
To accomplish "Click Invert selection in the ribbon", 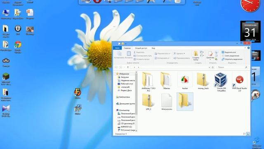I will tap(232, 59).
